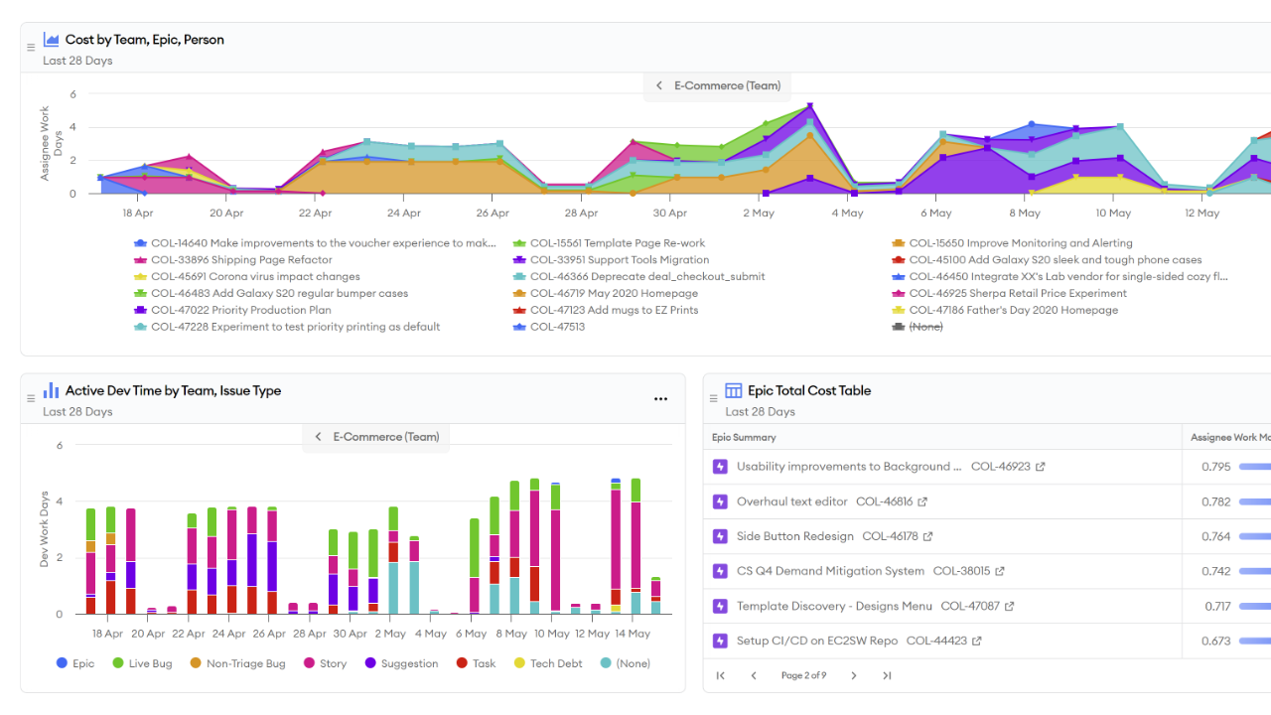Open the external link icon for COL-46923
1271x715 pixels.
[x=1040, y=467]
